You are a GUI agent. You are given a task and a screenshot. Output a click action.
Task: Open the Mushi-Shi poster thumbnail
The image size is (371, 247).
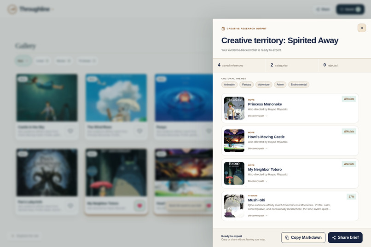(x=234, y=206)
